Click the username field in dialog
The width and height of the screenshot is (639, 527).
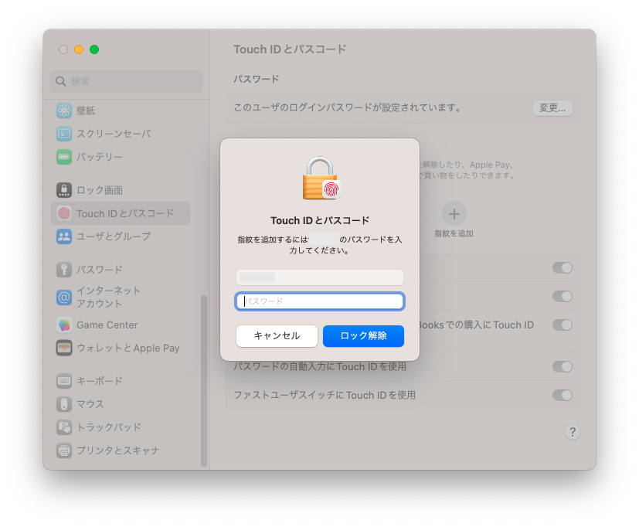(320, 277)
